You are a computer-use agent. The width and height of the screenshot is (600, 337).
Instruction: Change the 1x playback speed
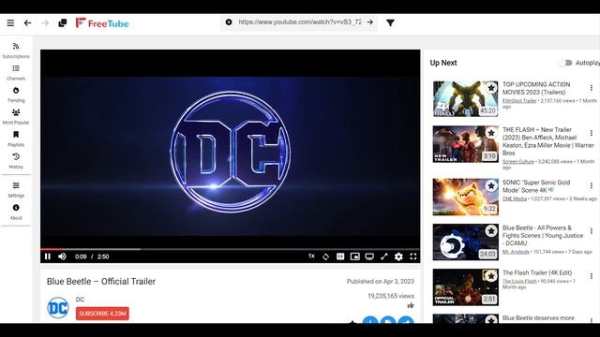point(311,256)
